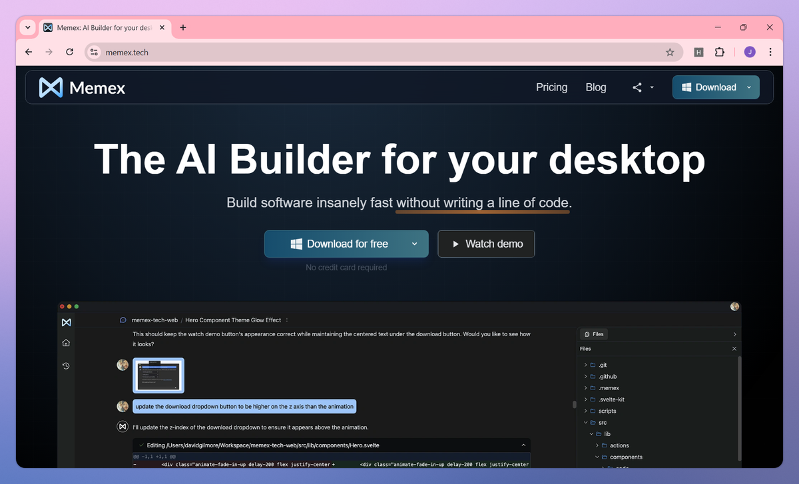Open the tab search chevron
The image size is (799, 484).
[27, 27]
